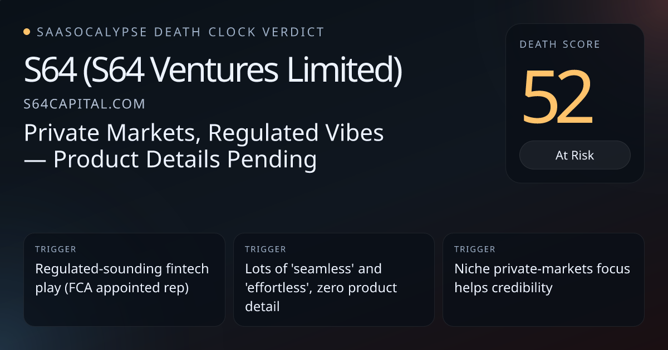Open the S64CAPITAL.COM link
The width and height of the screenshot is (668, 350).
(85, 104)
